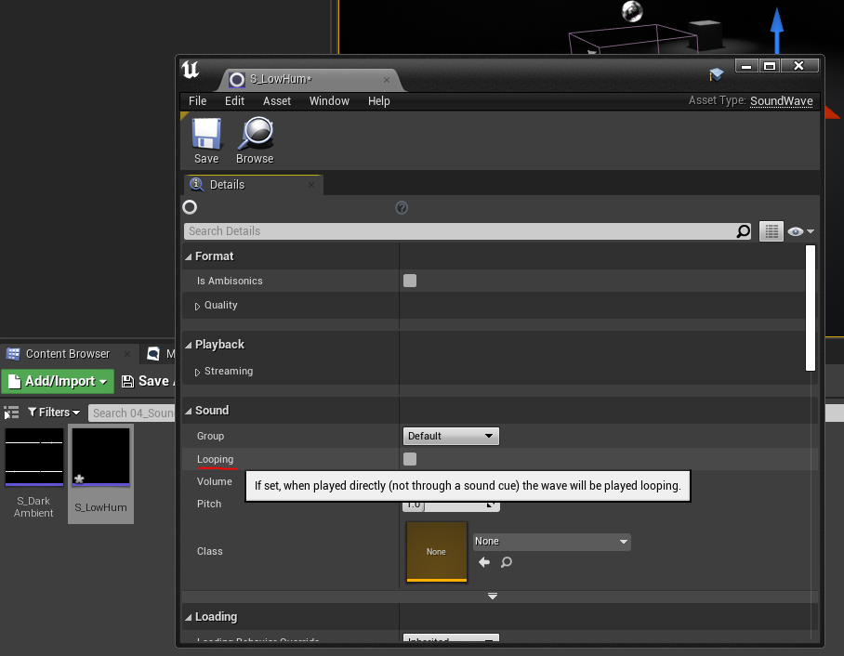
Task: Click the SoundWave asset type link
Action: tap(781, 101)
